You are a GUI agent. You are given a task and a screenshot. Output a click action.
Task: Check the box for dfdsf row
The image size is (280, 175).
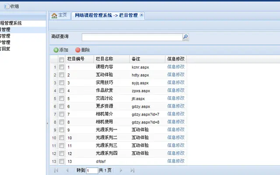click(61, 161)
